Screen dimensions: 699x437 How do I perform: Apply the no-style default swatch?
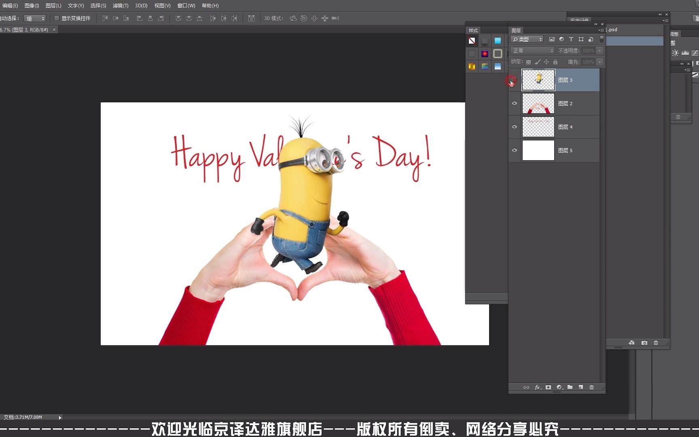click(x=472, y=40)
